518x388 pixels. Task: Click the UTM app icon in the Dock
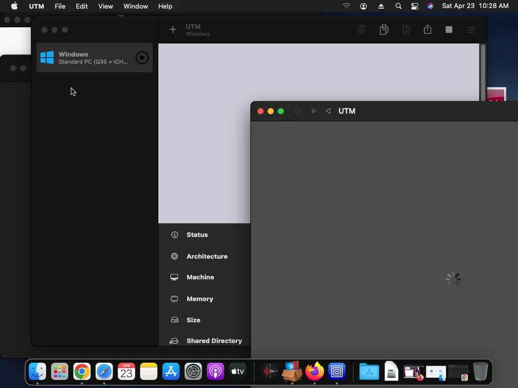click(336, 371)
